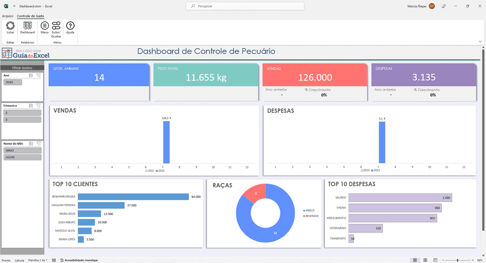Click the Pesquisar search box

[245, 6]
